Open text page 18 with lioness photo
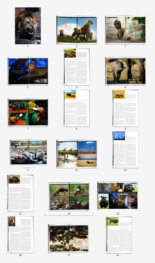This screenshot has height=263, width=155. [x=119, y=235]
